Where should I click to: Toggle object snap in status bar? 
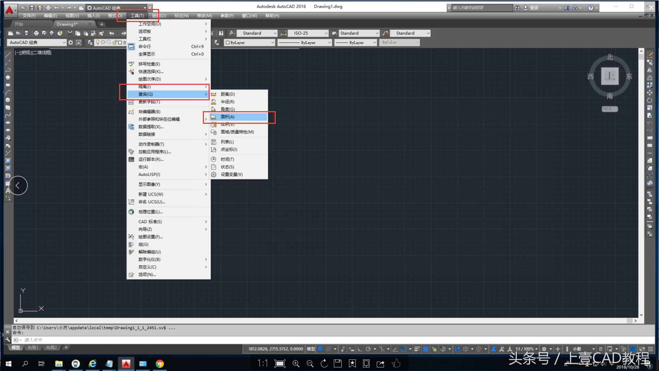coord(404,349)
